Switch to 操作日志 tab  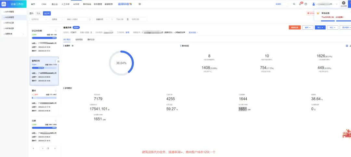click(x=91, y=39)
